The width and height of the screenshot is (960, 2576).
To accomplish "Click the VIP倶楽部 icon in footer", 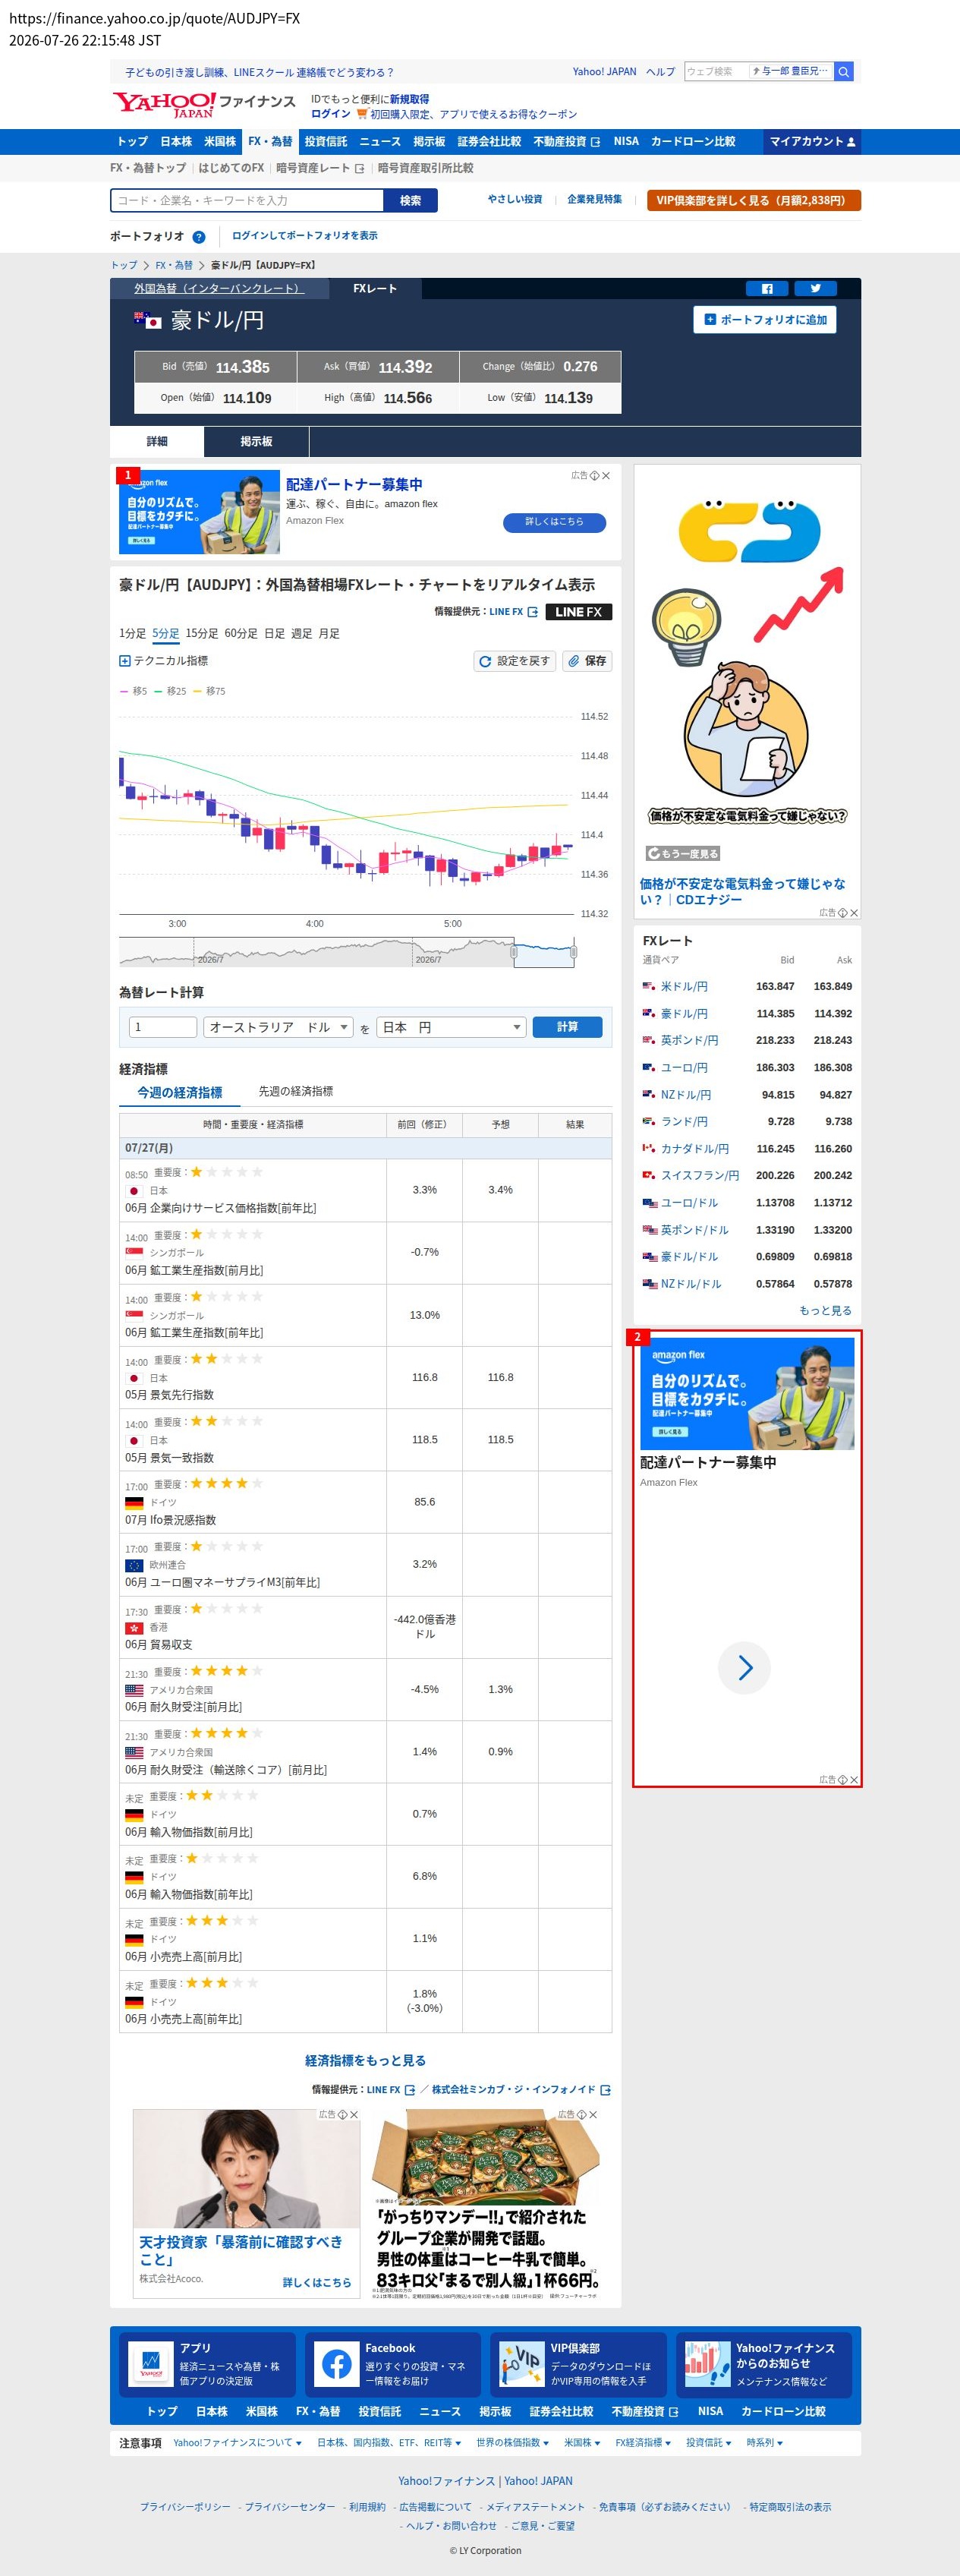I will [x=521, y=2365].
